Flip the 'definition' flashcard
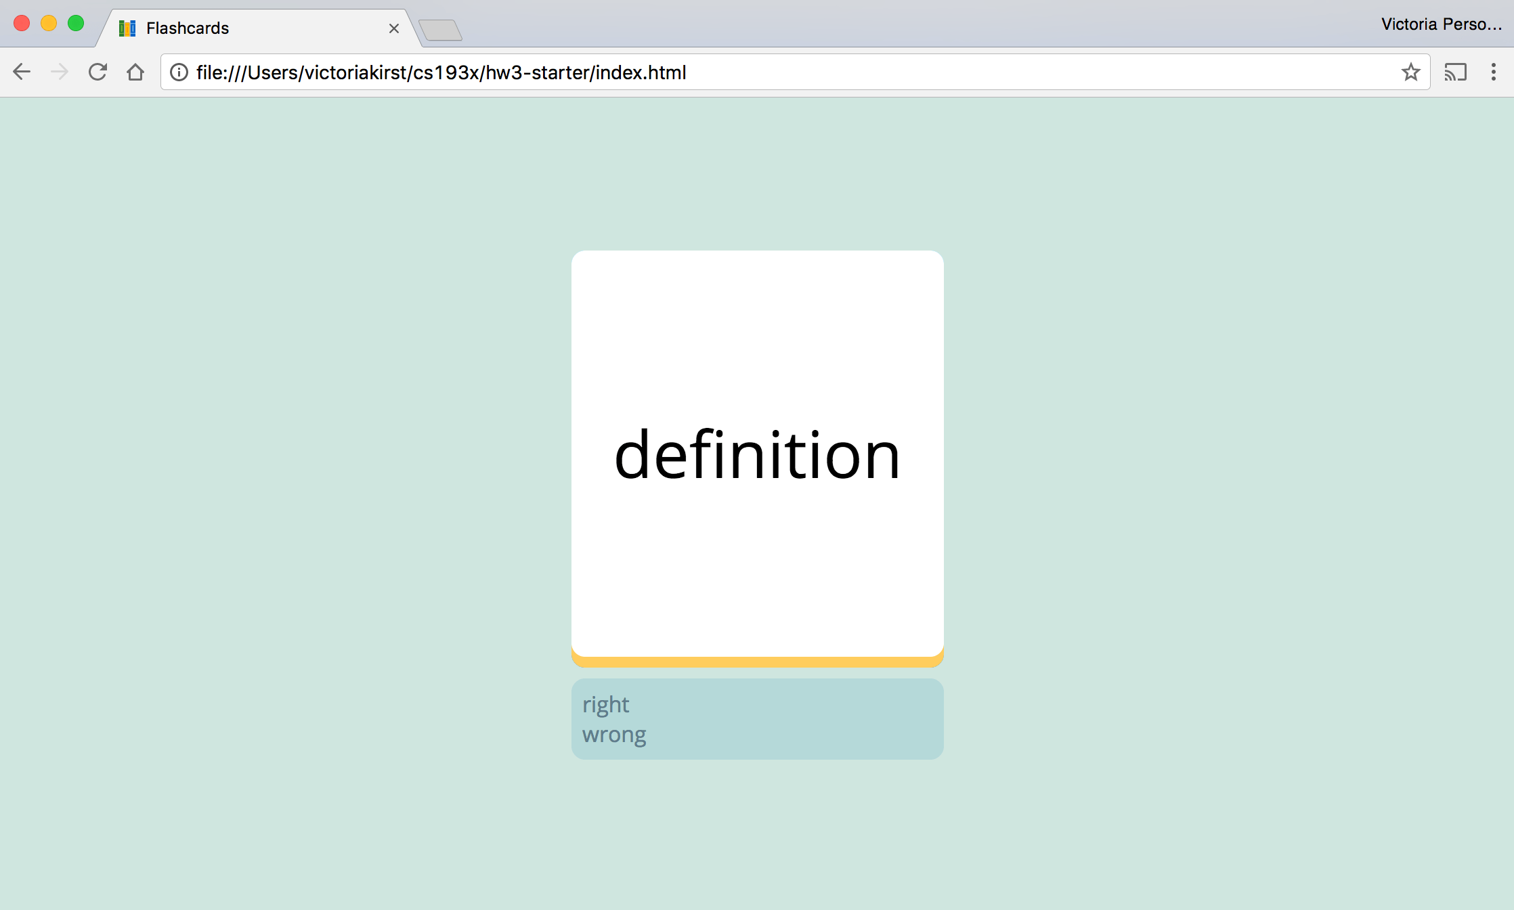Screen dimensions: 1514x910 pyautogui.click(x=756, y=455)
